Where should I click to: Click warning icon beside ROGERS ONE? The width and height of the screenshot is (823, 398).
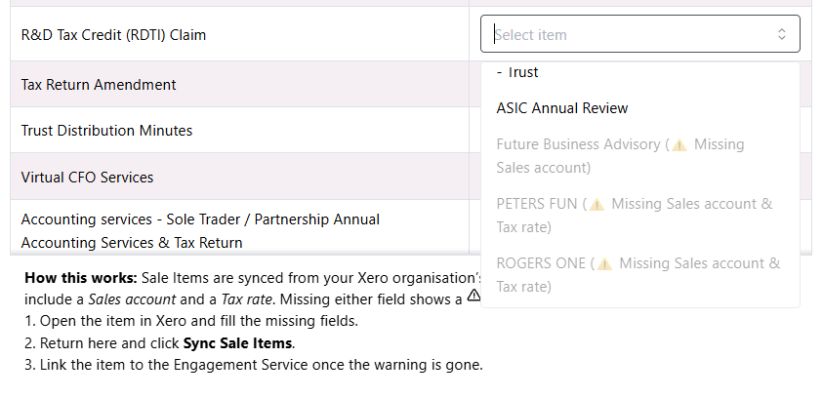click(x=605, y=264)
